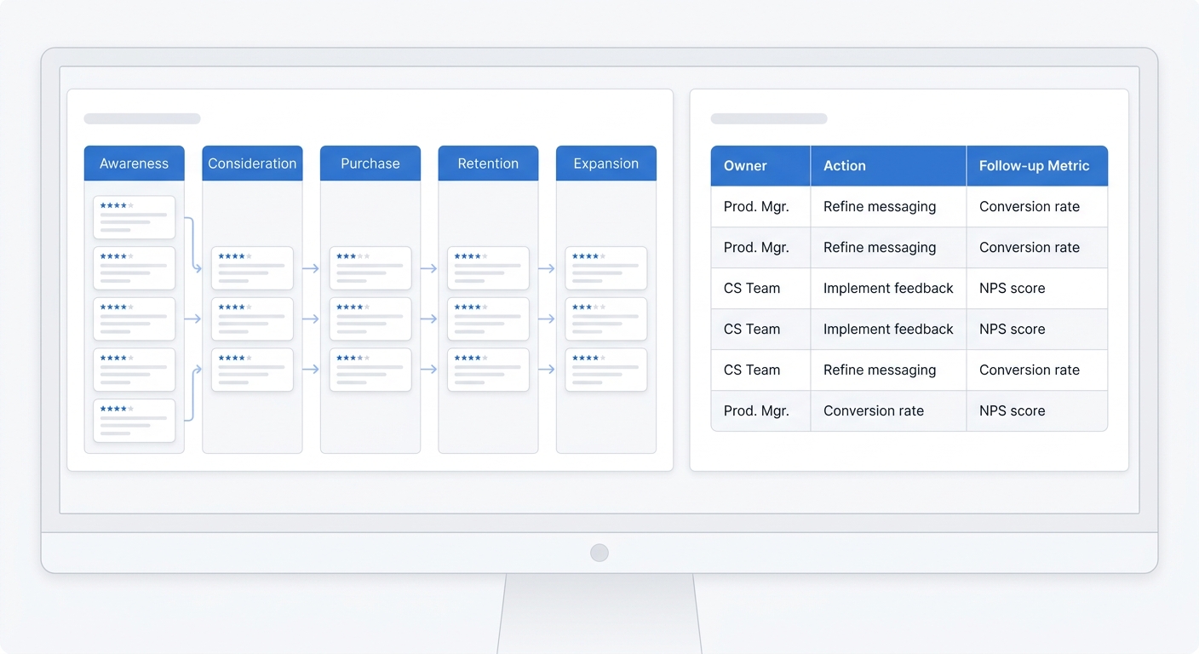Select the Awareness stage header
1199x654 pixels.
tap(134, 163)
